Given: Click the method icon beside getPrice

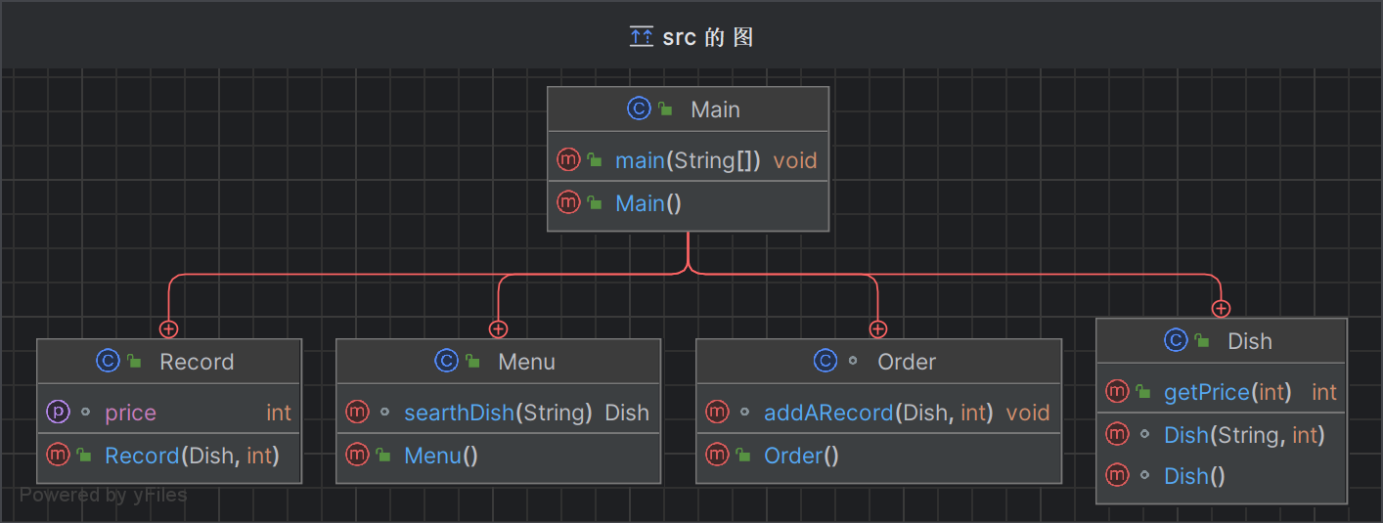Looking at the screenshot, I should click(1117, 392).
